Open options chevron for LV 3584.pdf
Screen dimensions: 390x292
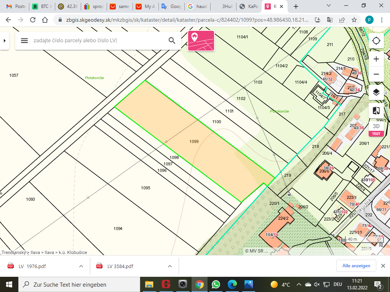[170, 266]
